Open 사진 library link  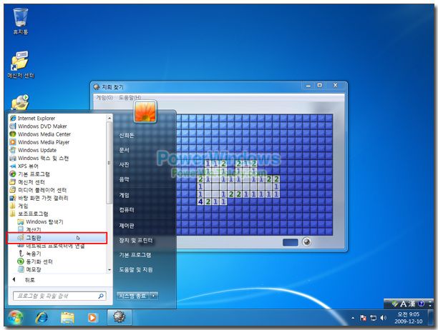click(124, 164)
